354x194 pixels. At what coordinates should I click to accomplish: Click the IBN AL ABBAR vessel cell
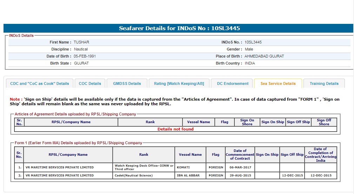pos(188,175)
